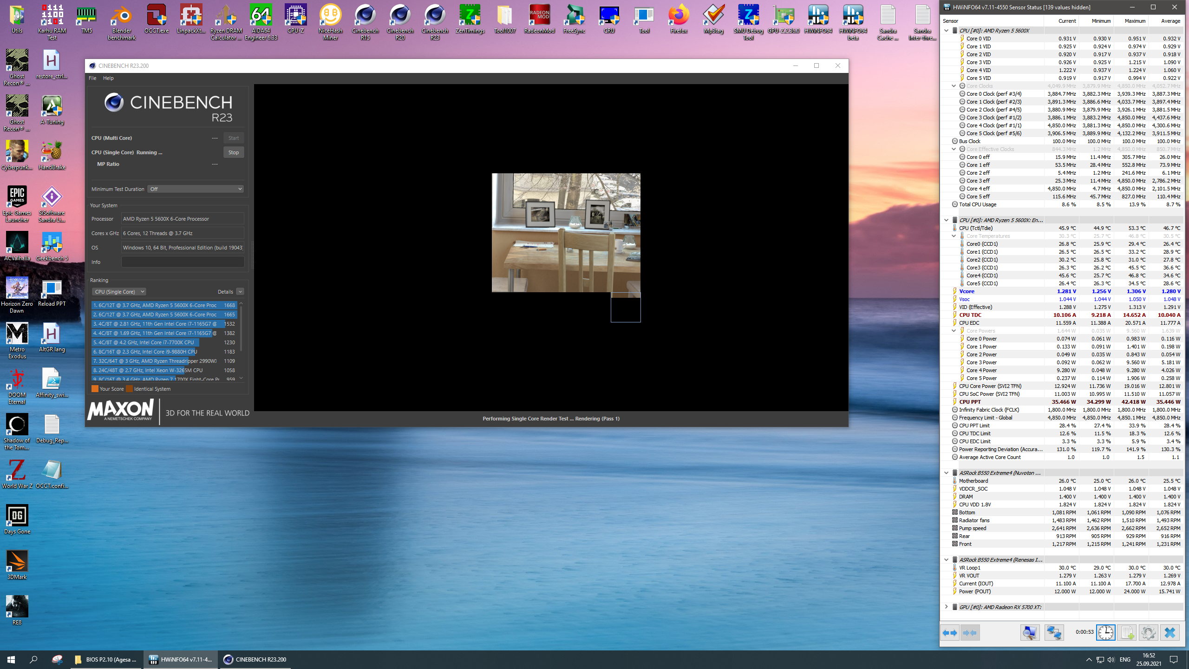Click the Info input field
The image size is (1189, 669).
[x=183, y=262]
